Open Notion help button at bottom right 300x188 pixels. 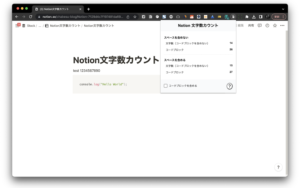coord(278,167)
